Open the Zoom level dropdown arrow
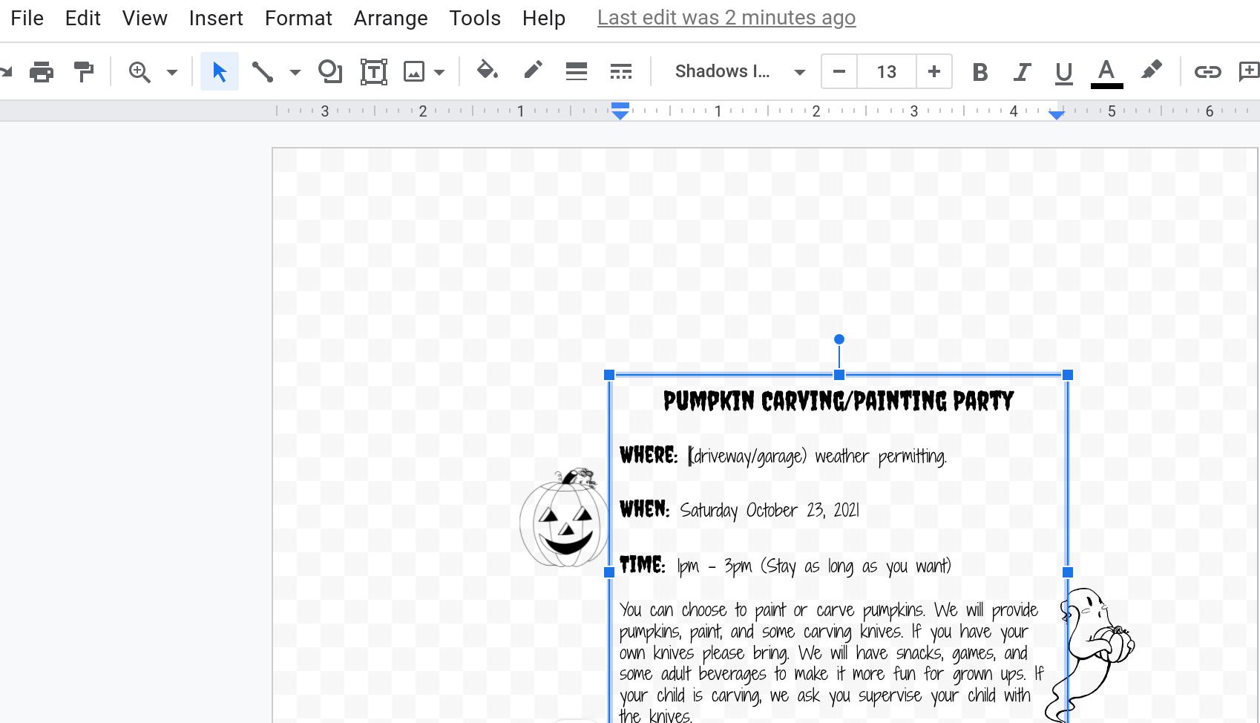The image size is (1260, 723). coord(172,72)
